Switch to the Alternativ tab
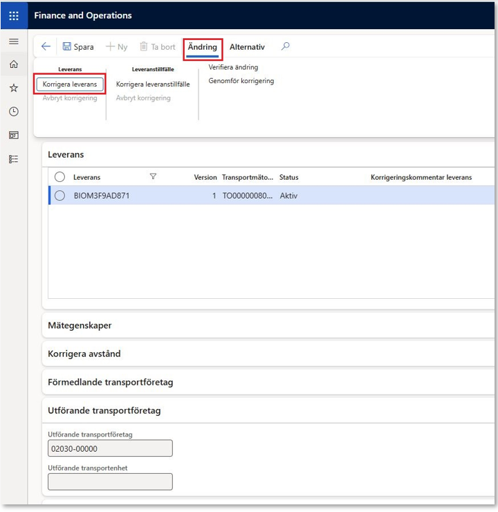498x512 pixels. click(x=247, y=47)
